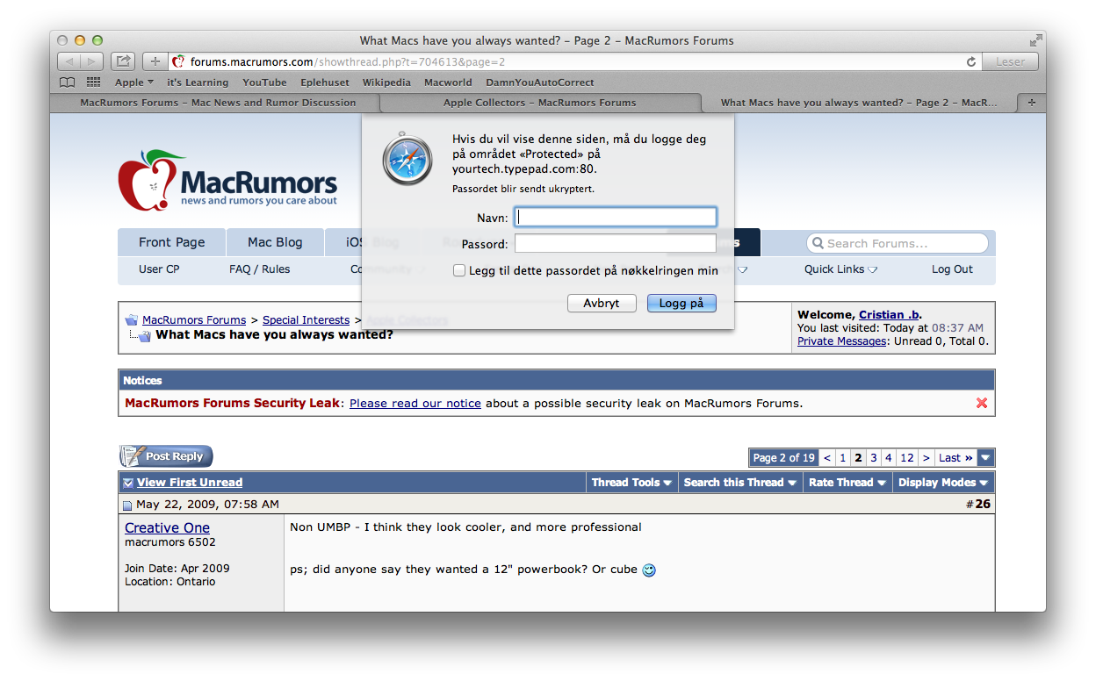Click the Logg på button
The height and width of the screenshot is (681, 1096).
pos(681,303)
